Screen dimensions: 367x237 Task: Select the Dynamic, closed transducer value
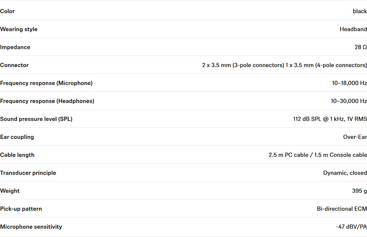point(345,173)
